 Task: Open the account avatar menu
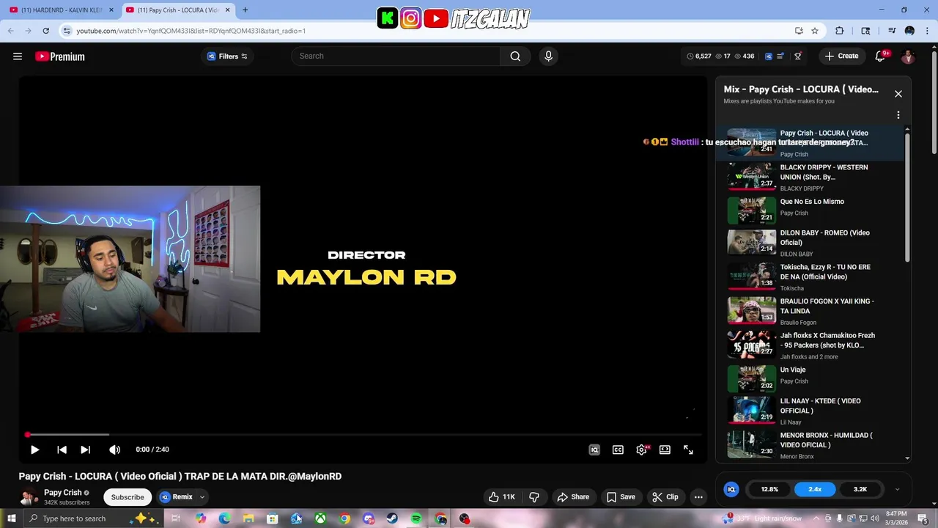tap(908, 56)
